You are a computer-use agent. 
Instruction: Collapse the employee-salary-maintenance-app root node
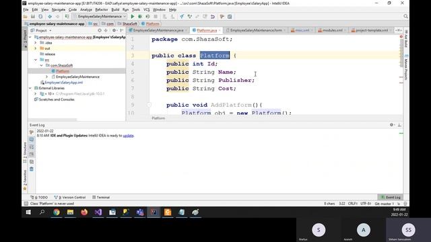30,37
